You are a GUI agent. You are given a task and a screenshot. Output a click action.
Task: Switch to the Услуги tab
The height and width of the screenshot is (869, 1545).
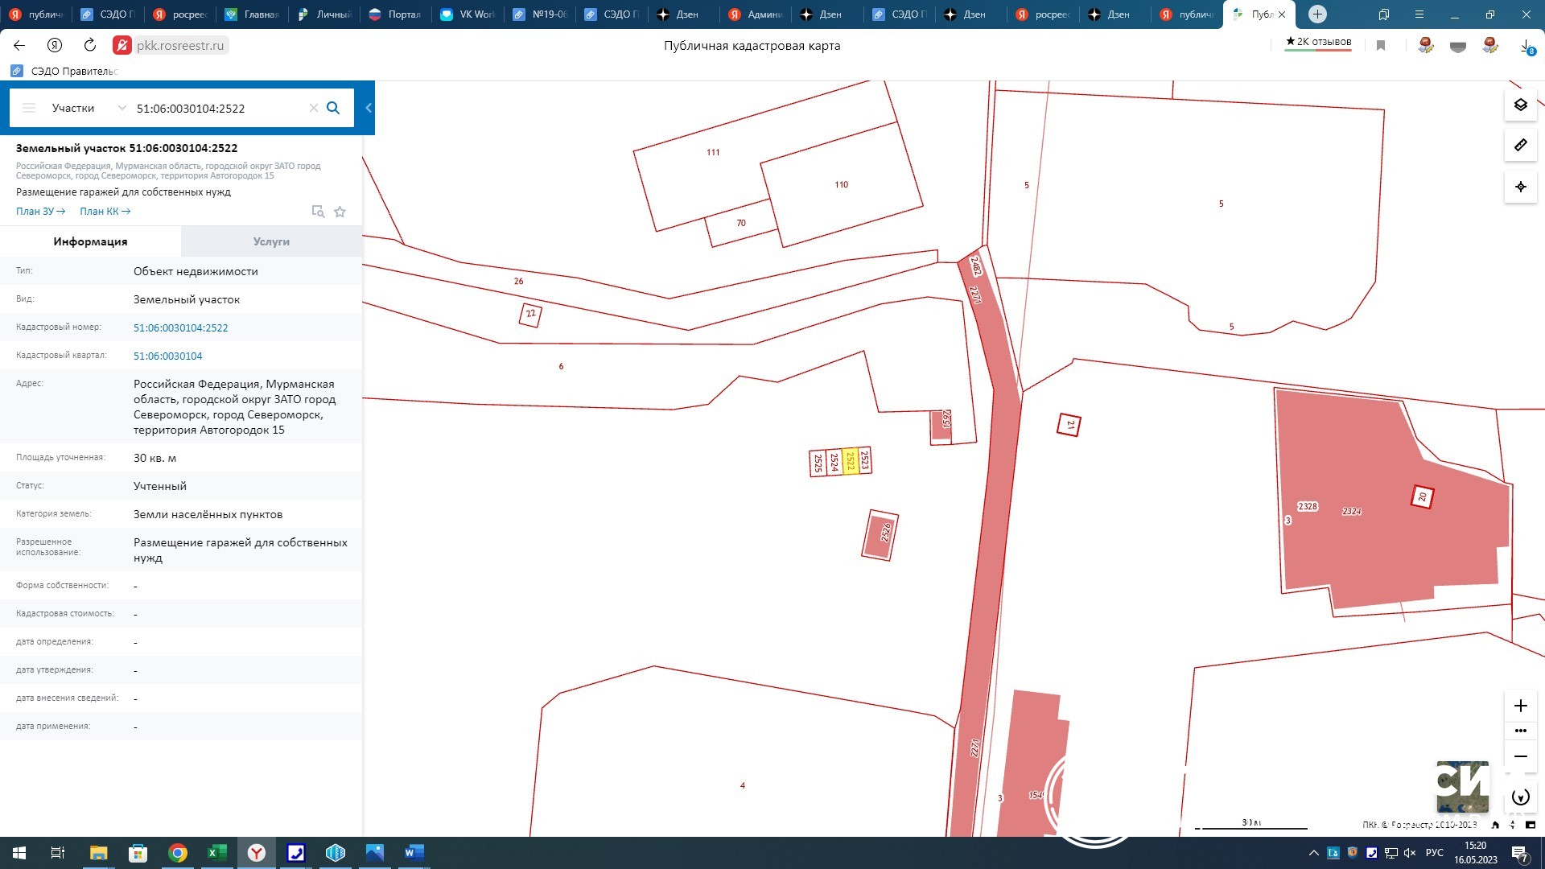(271, 241)
